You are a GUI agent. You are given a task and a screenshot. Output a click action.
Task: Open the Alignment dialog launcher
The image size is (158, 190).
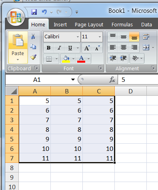[x=153, y=68]
